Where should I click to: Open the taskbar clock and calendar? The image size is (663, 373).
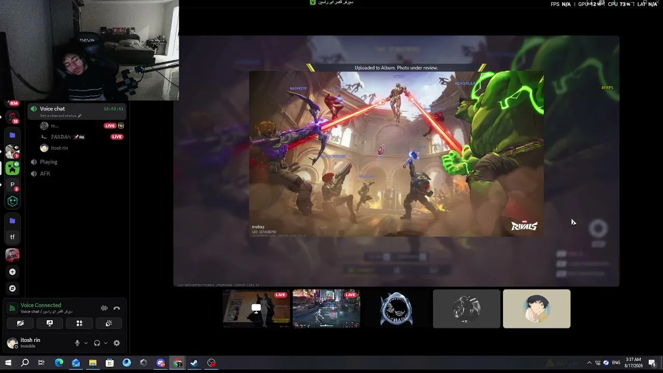point(633,363)
